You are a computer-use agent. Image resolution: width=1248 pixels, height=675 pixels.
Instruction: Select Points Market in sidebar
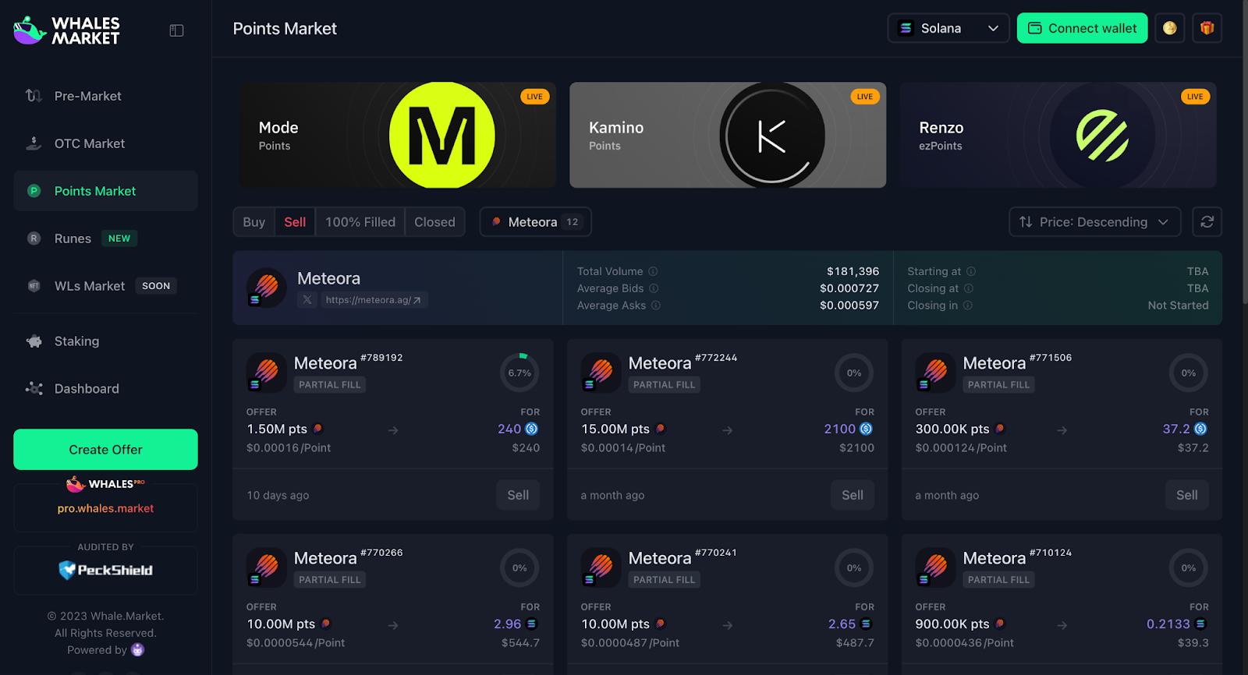tap(105, 191)
